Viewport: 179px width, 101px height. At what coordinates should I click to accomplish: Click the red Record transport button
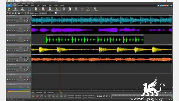click(x=37, y=96)
